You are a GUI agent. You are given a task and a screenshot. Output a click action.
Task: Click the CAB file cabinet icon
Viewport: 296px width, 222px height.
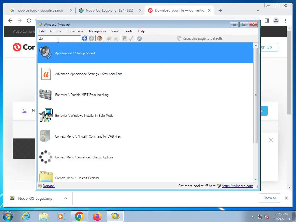tap(45, 136)
